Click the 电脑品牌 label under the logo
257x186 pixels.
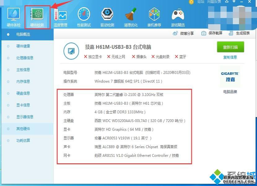(230, 92)
